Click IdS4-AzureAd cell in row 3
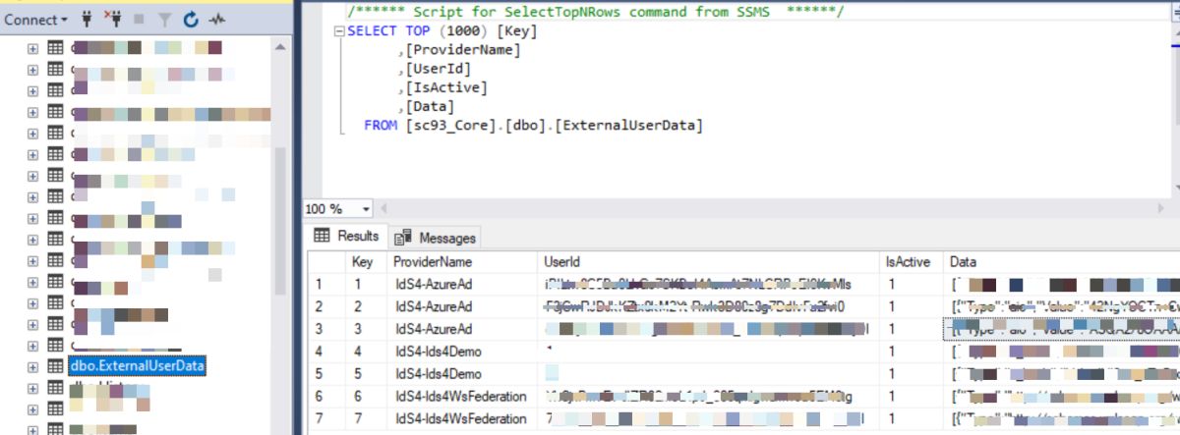This screenshot has height=435, width=1180. tap(462, 329)
